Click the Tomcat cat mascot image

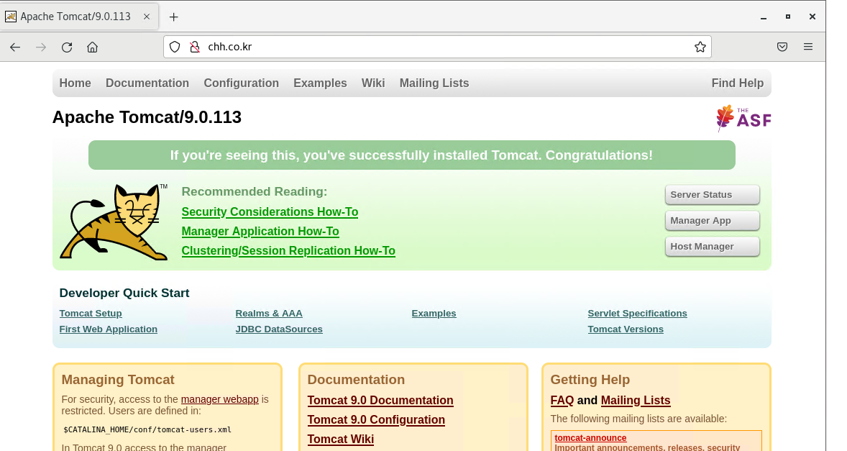click(x=113, y=222)
